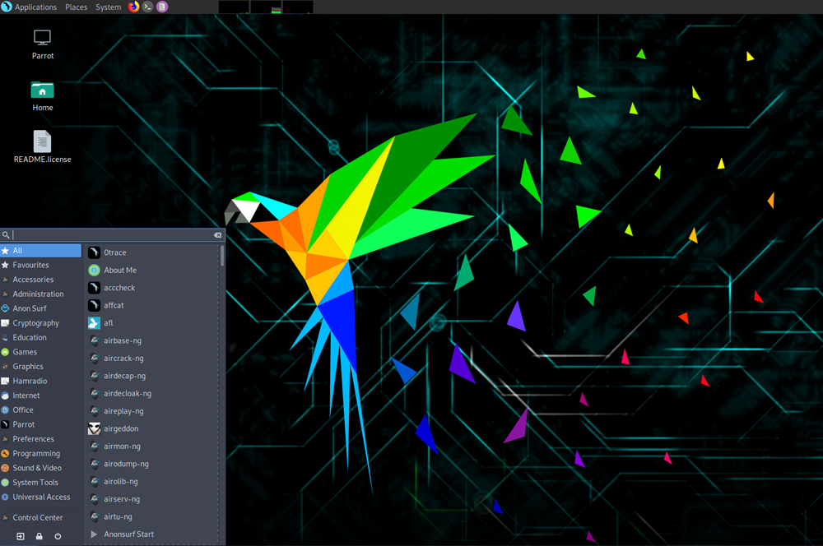Launch airbase-ng
This screenshot has width=823, height=546.
click(152, 340)
